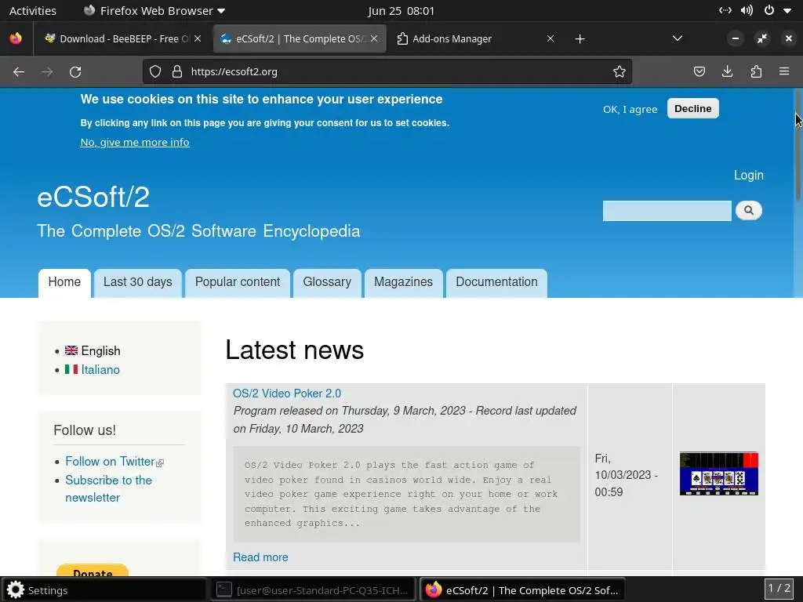803x602 pixels.
Task: Click the English UK flag icon
Action: tap(71, 350)
